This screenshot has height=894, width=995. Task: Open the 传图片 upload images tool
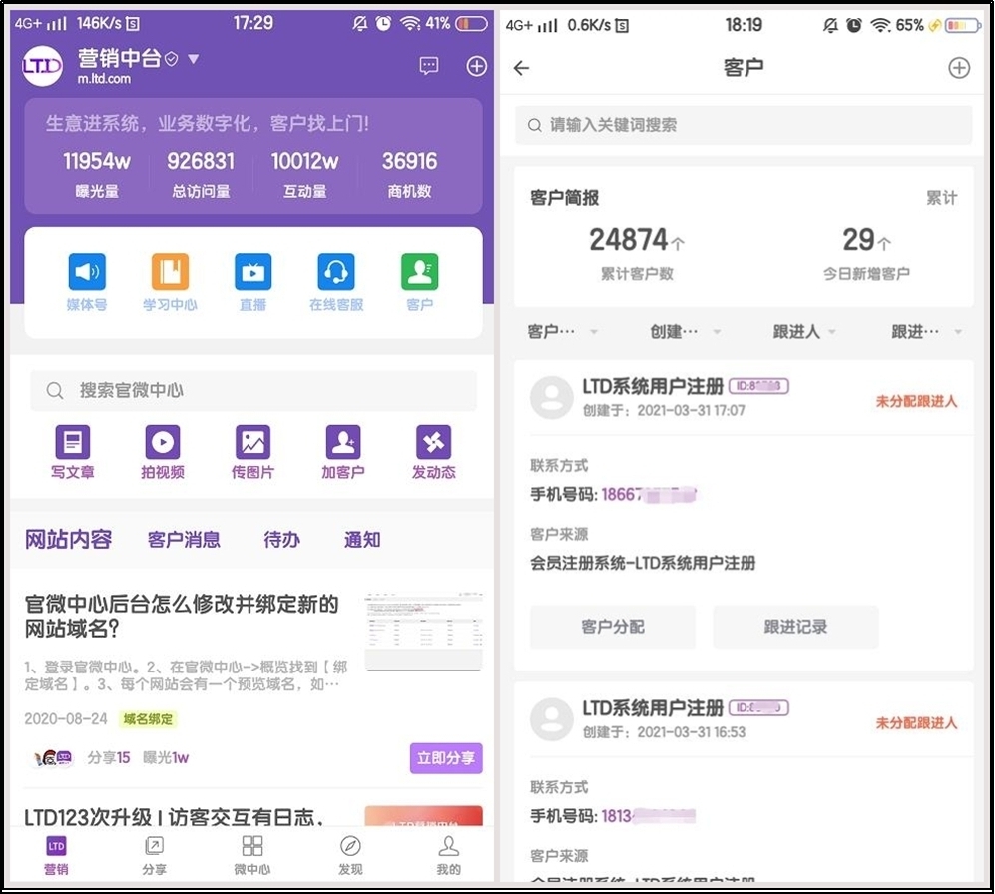point(252,449)
